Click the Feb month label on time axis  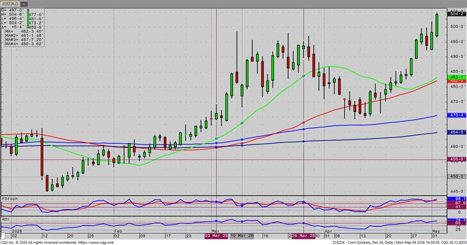coord(118,231)
